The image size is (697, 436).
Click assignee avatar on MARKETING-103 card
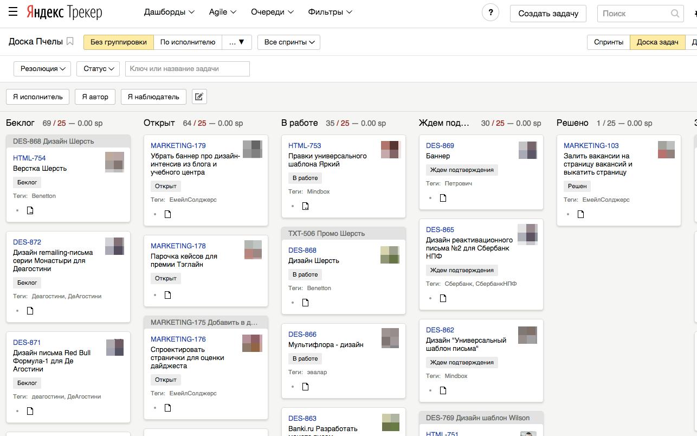(x=666, y=149)
